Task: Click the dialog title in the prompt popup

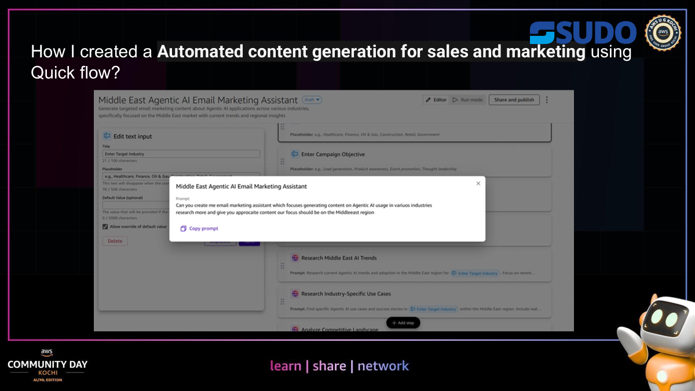Action: tap(242, 187)
